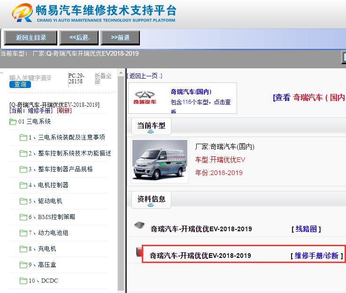Open 5、驱动电机 entry
Image resolution: width=346 pixels, height=293 pixels.
46,201
